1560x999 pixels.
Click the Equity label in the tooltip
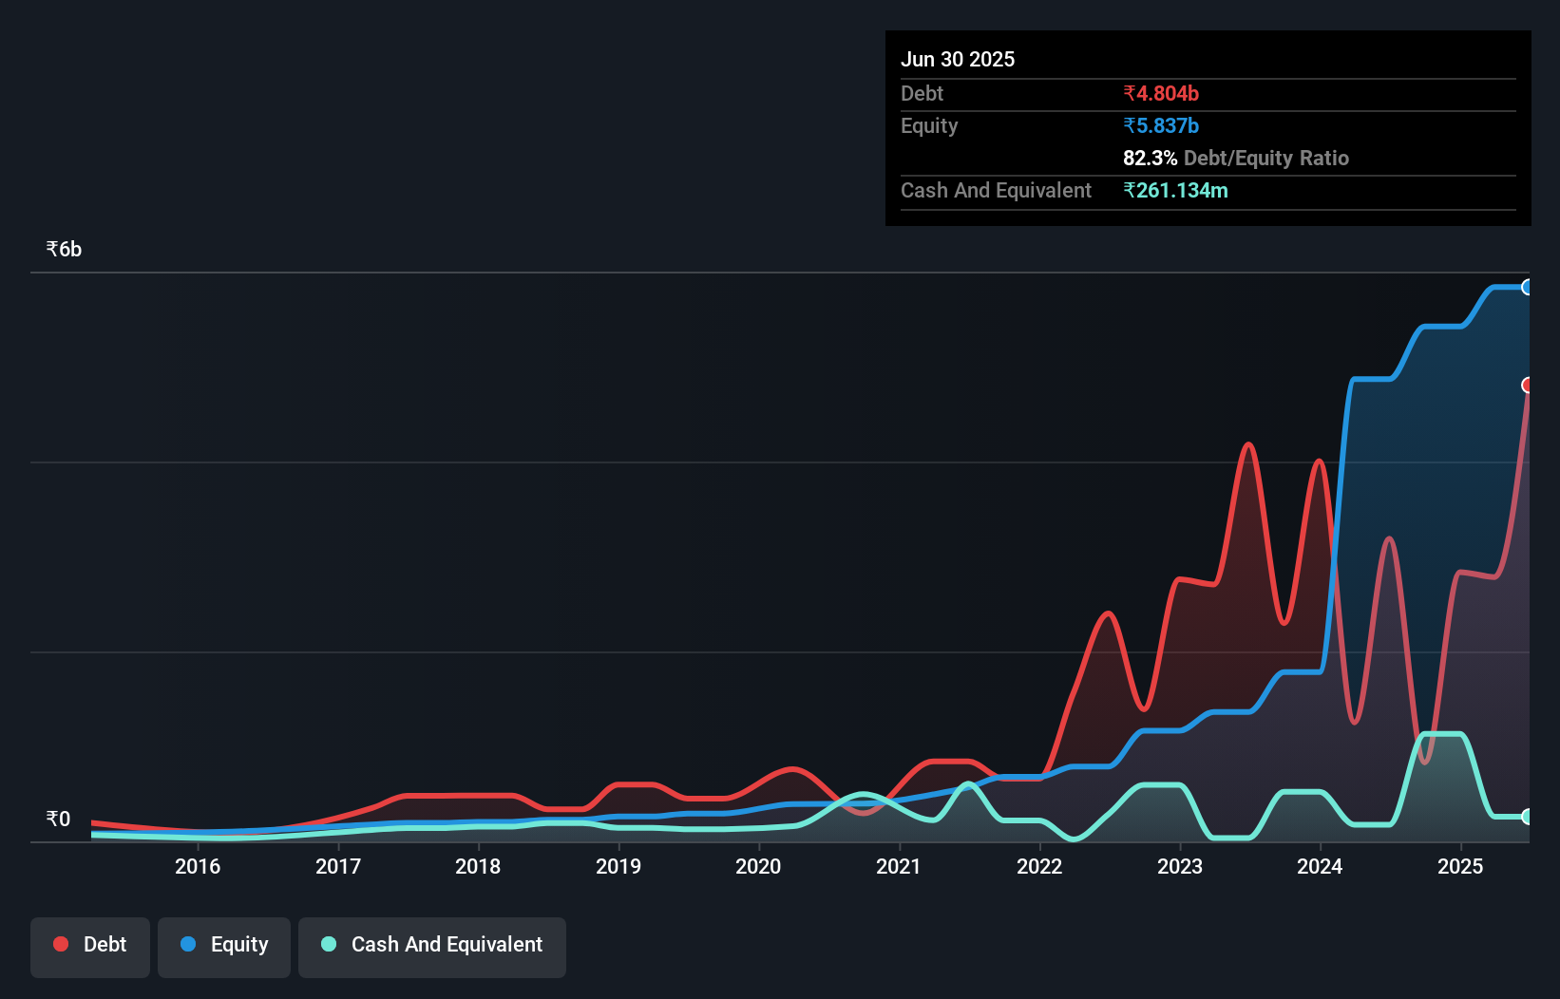(x=929, y=125)
